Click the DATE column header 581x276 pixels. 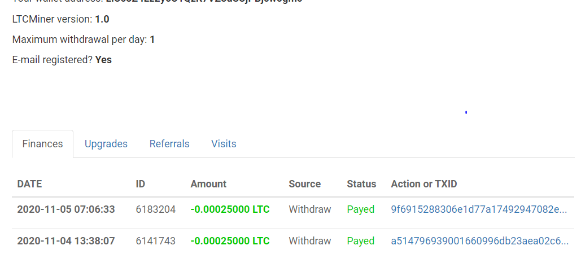29,184
